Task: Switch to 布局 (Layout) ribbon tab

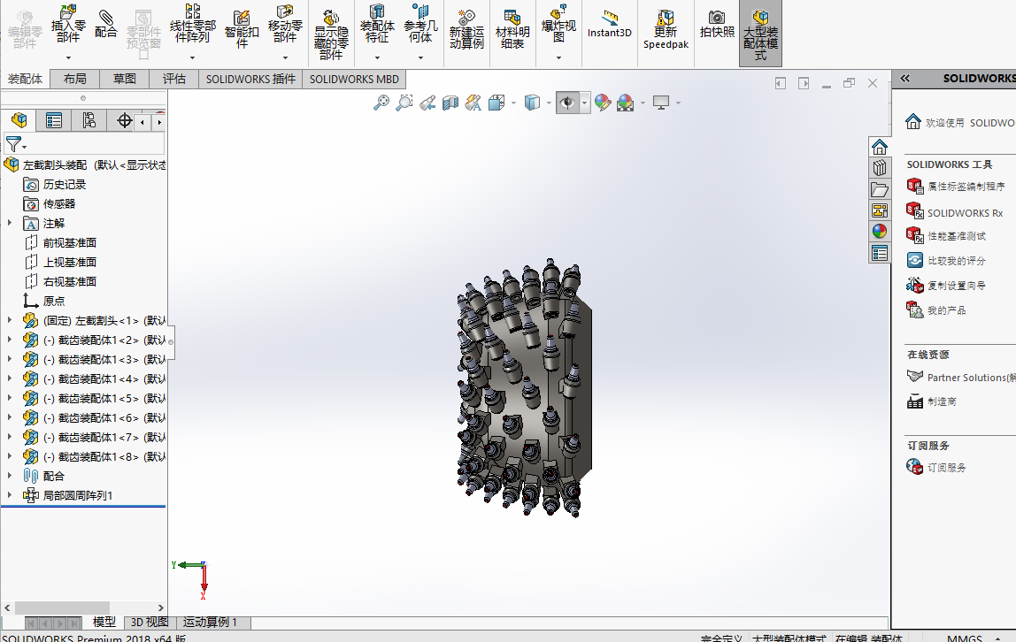Action: coord(75,79)
